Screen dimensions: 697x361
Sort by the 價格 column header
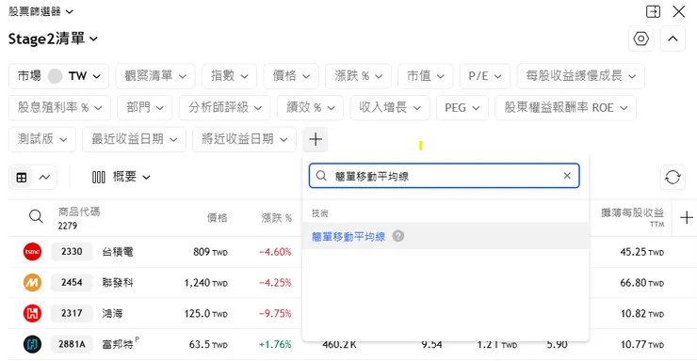point(218,217)
